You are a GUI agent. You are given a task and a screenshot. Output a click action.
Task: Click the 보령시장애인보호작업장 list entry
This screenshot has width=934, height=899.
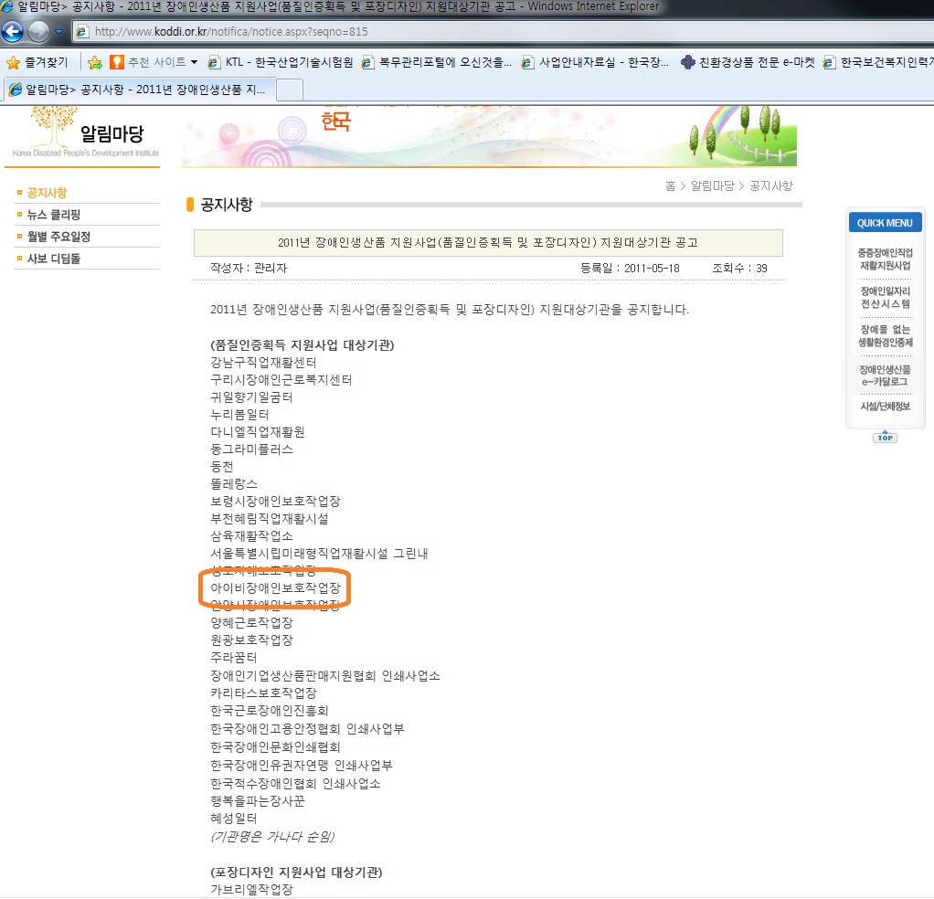275,502
